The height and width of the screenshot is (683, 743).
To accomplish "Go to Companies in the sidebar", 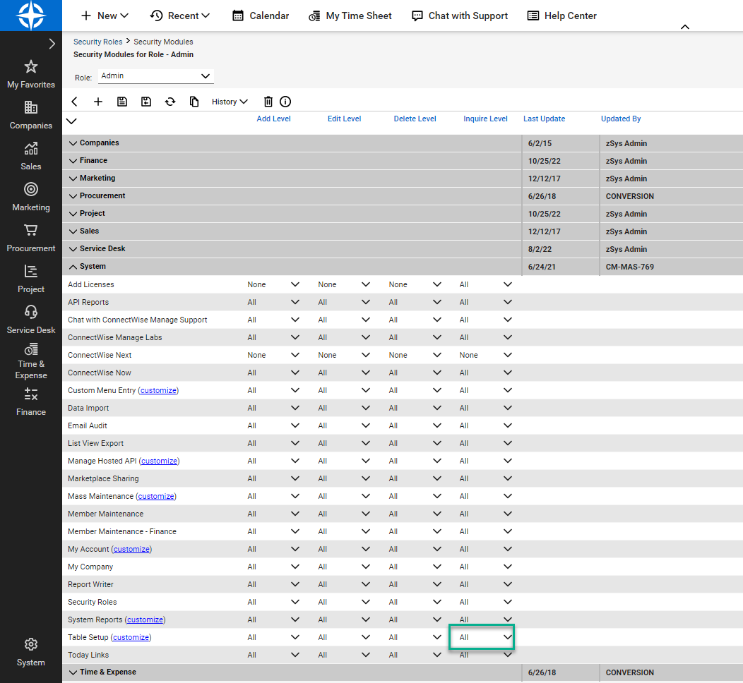I will pos(31,116).
